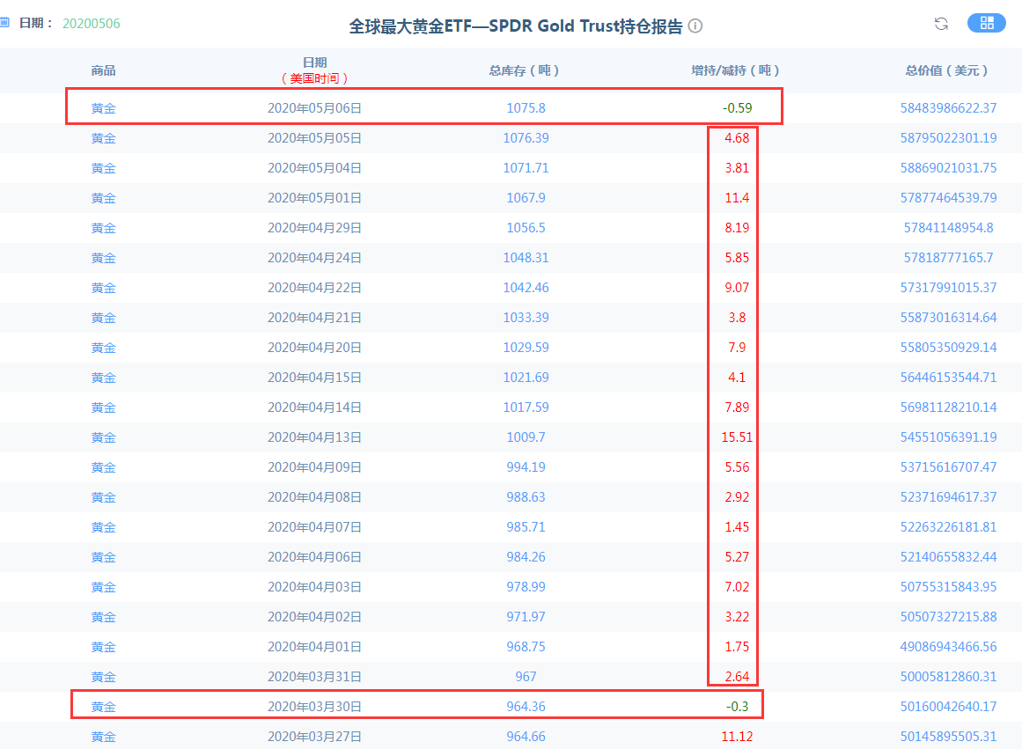Click the 总价值（美元） column header
This screenshot has width=1022, height=749.
click(947, 70)
